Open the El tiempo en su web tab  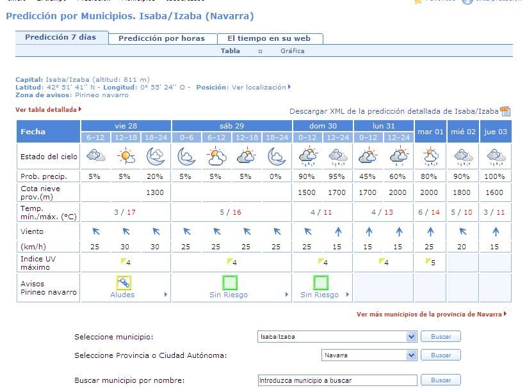pos(269,38)
